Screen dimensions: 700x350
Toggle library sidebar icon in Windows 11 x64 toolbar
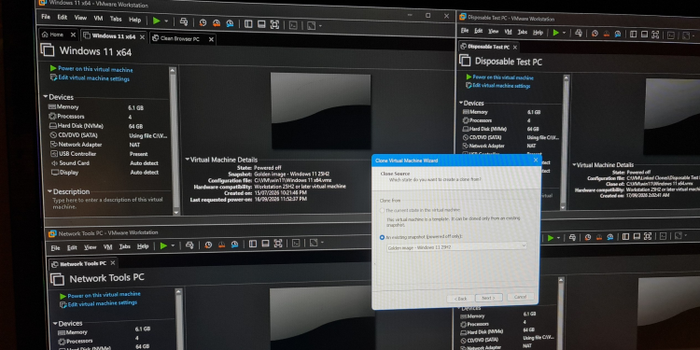248,24
